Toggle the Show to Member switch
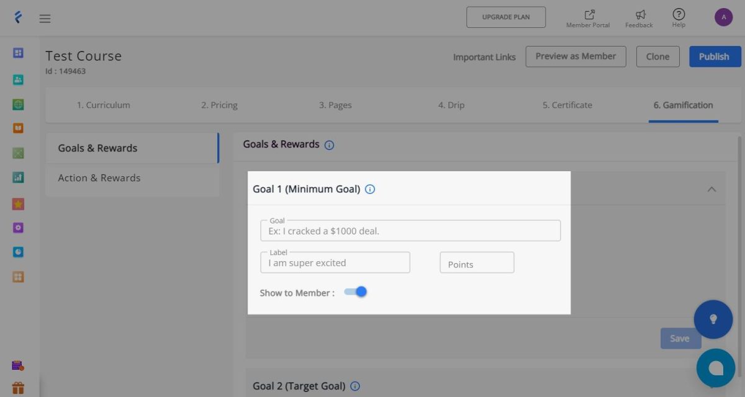Image resolution: width=745 pixels, height=397 pixels. click(356, 292)
